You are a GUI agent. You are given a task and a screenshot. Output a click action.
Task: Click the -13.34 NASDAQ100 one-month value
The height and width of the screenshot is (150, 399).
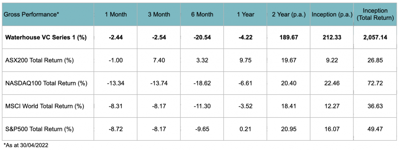point(116,83)
